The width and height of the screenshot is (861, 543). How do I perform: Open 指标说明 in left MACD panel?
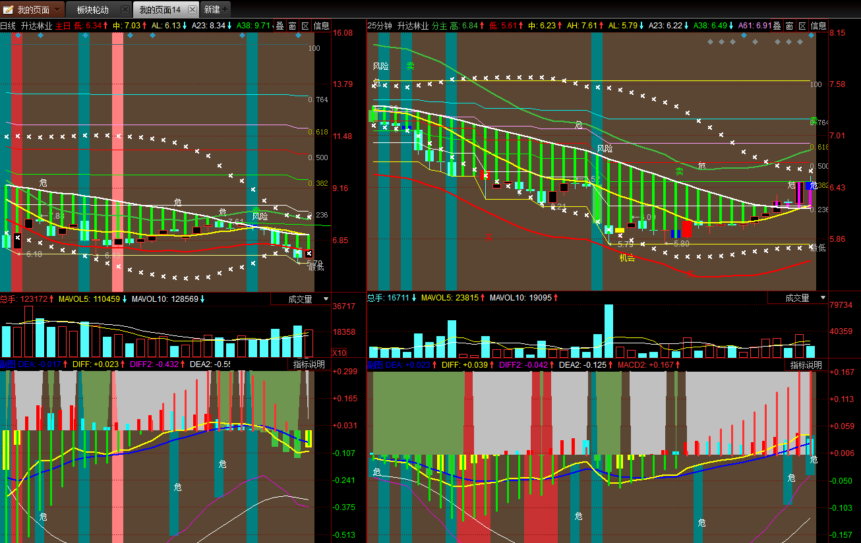tap(309, 364)
